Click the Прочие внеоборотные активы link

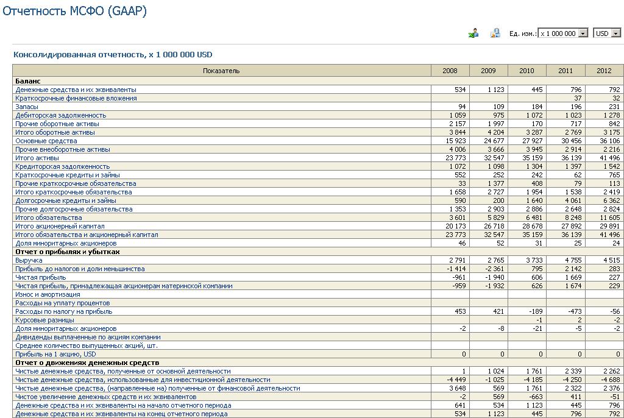coord(63,149)
